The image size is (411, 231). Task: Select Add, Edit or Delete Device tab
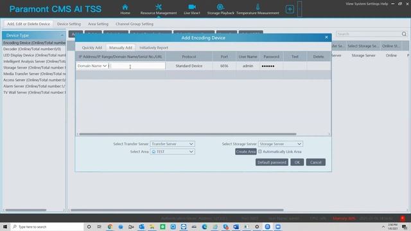pyautogui.click(x=28, y=24)
